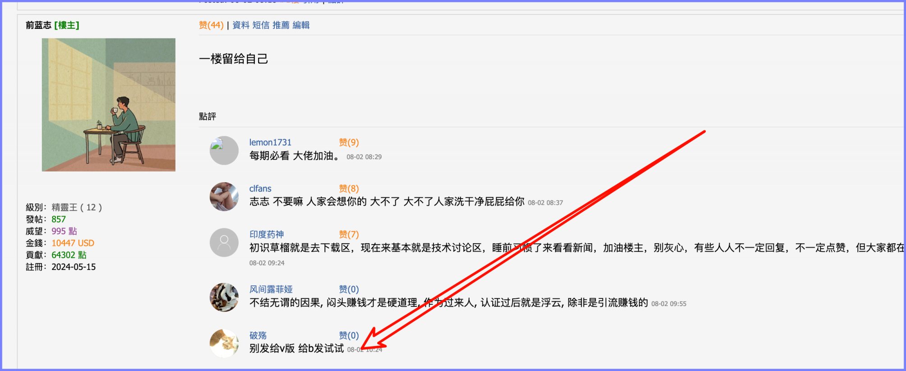The image size is (906, 371).
Task: Click 风间露菲娅's avatar picture
Action: tap(224, 297)
